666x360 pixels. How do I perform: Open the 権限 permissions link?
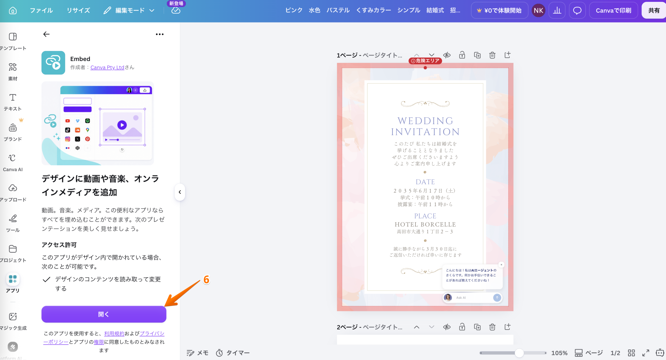(x=99, y=342)
